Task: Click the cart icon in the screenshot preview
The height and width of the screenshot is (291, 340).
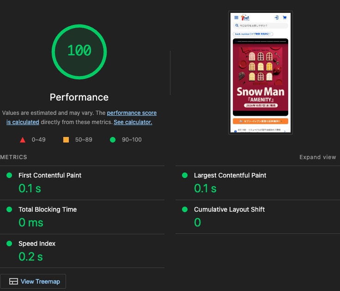Action: point(285,18)
